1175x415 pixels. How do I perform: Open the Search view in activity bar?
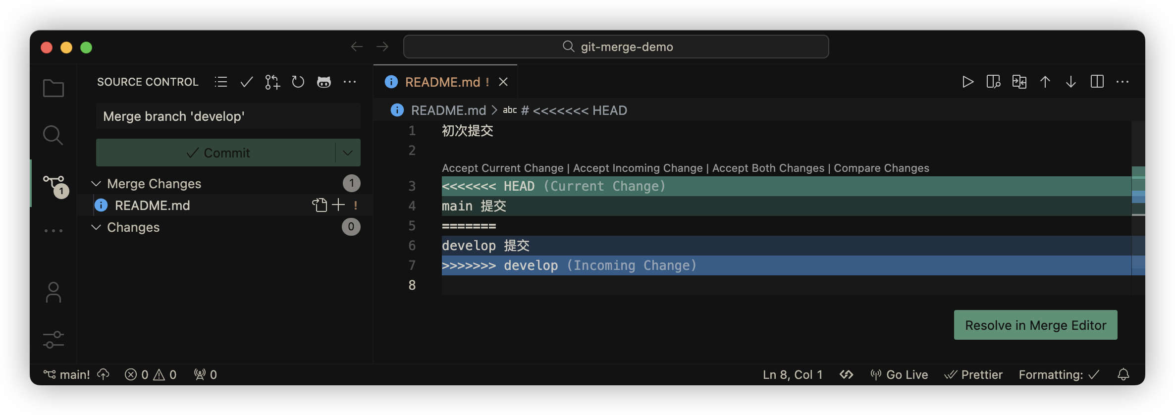[53, 135]
